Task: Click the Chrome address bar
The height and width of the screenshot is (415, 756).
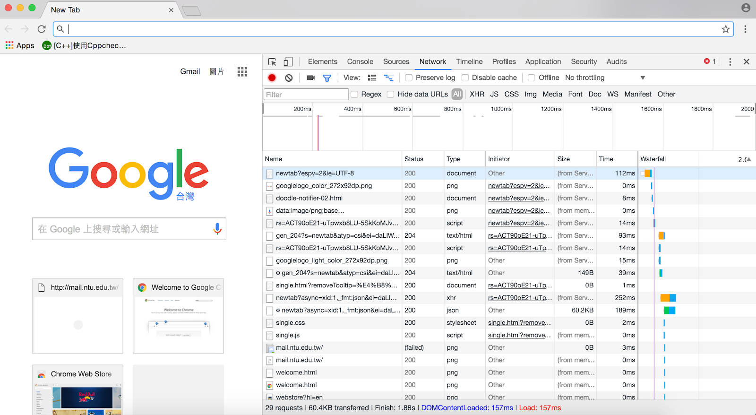Action: (x=393, y=29)
